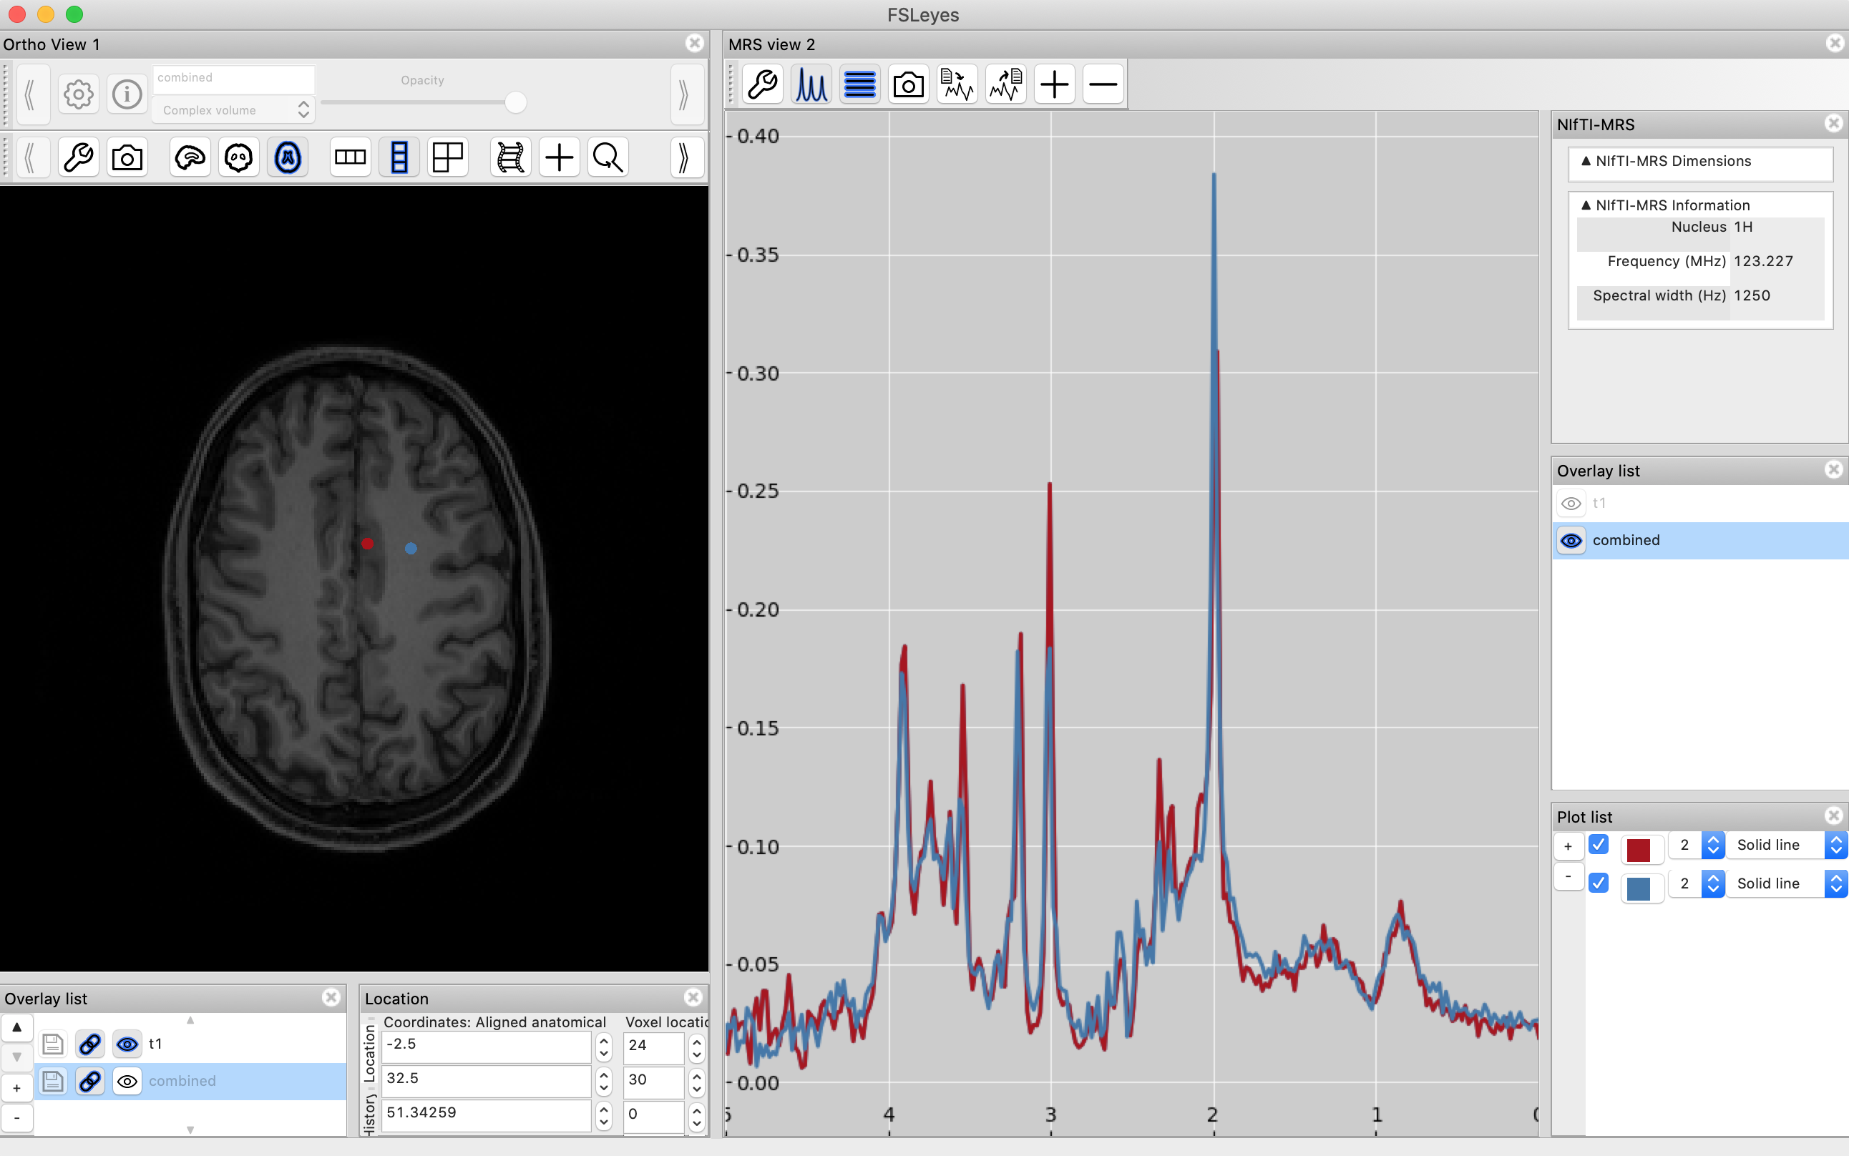Select grid layout icon
Screen dimensions: 1849x1156
[448, 158]
